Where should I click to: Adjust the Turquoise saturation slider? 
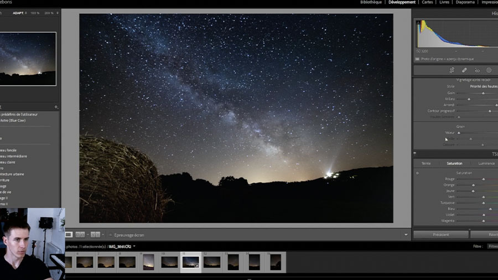(484, 203)
